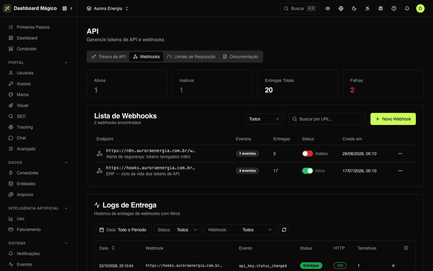Image resolution: width=433 pixels, height=271 pixels.
Task: Open the Data: Todo o Período date picker
Action: [x=122, y=230]
